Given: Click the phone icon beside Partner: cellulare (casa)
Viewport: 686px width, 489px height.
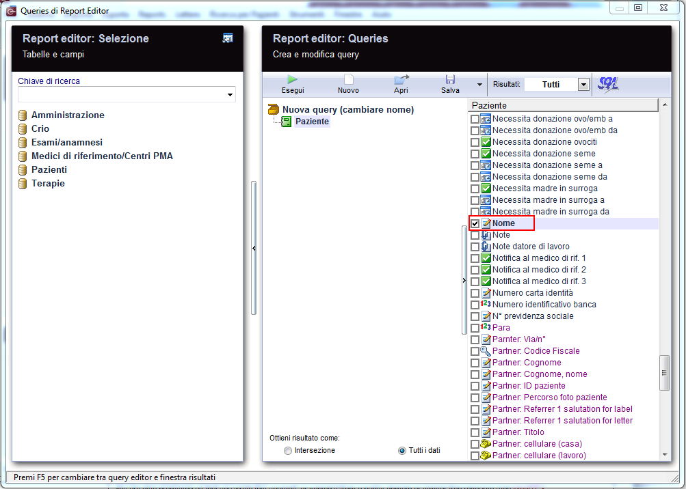Looking at the screenshot, I should coord(486,443).
